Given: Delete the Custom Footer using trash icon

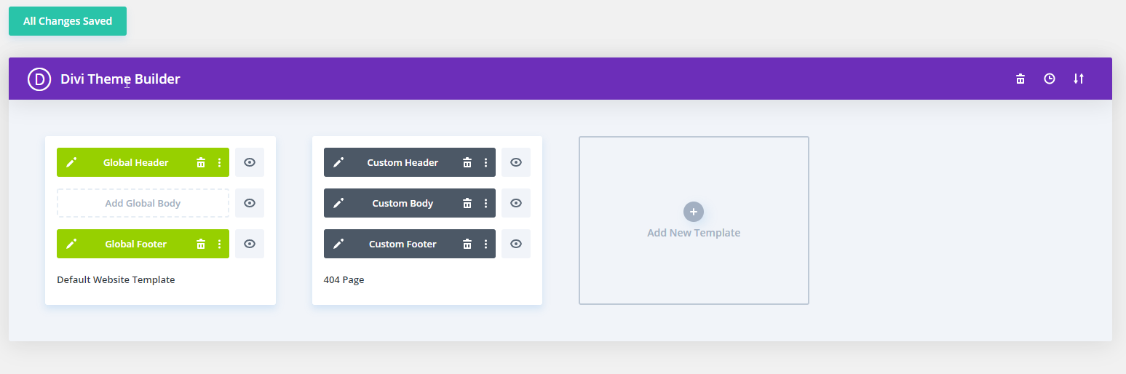Looking at the screenshot, I should 467,244.
